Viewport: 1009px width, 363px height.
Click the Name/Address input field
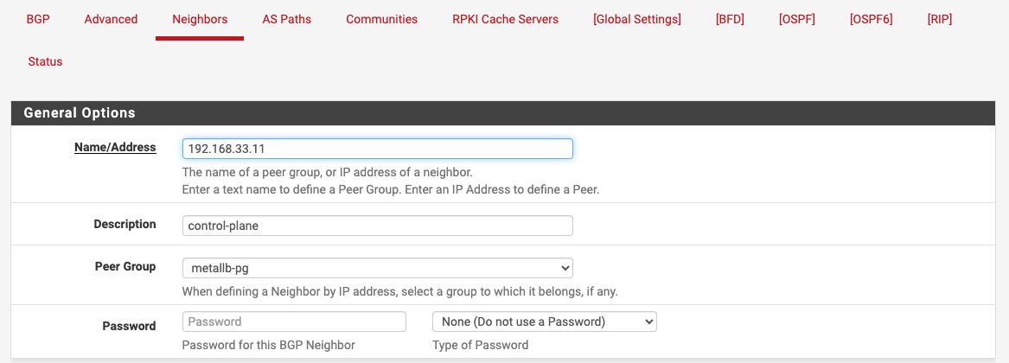pos(377,149)
